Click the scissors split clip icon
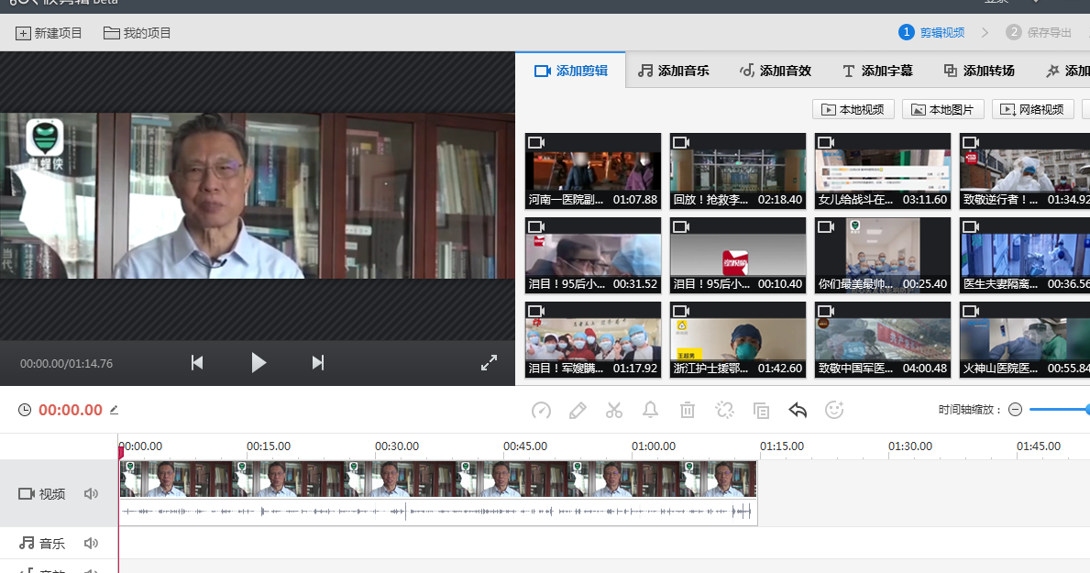The width and height of the screenshot is (1090, 573). 614,410
